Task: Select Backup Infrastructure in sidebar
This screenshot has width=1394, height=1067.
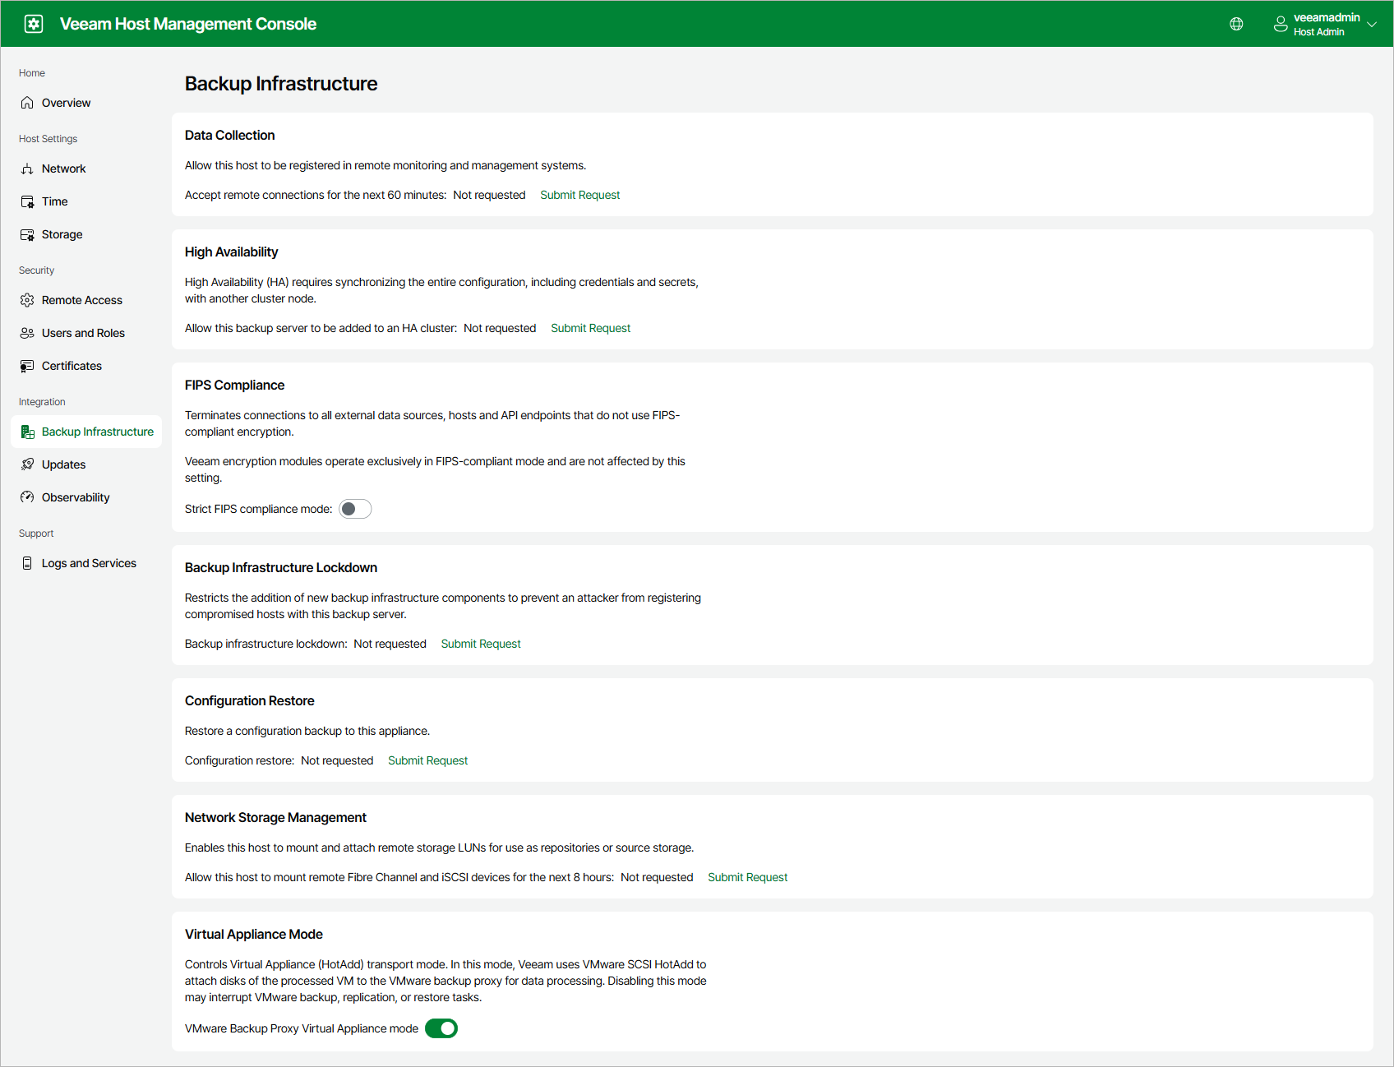Action: point(86,432)
